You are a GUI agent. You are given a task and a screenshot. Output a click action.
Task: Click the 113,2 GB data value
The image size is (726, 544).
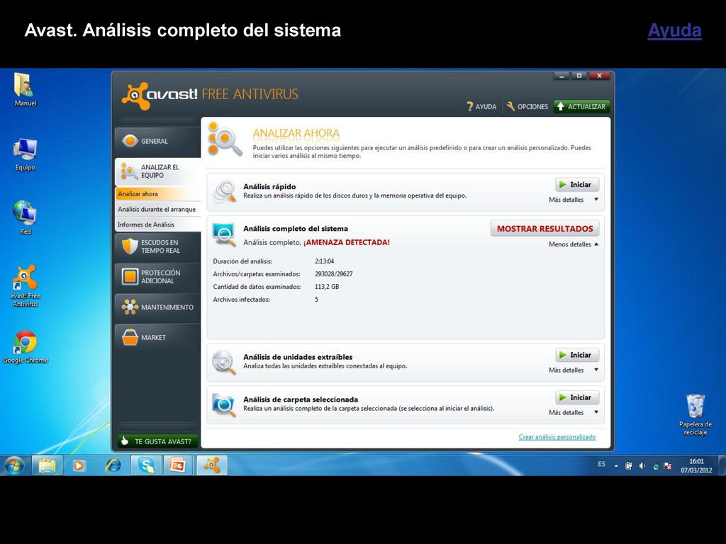pyautogui.click(x=327, y=287)
